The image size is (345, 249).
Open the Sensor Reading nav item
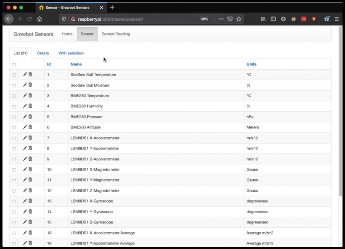[116, 34]
